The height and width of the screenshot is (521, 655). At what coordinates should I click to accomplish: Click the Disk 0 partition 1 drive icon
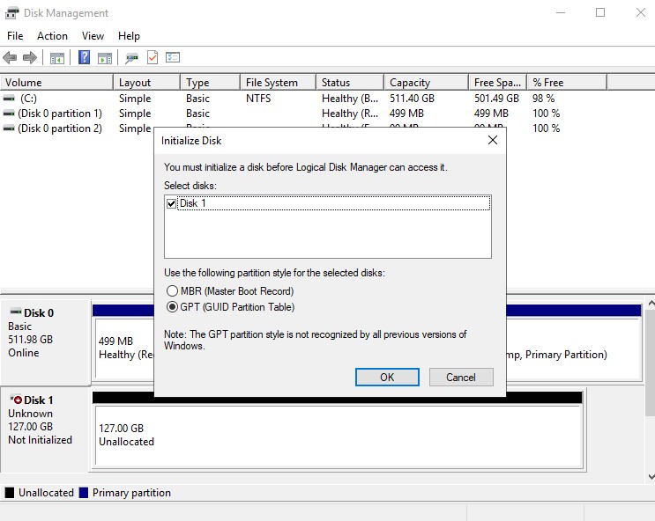point(9,114)
